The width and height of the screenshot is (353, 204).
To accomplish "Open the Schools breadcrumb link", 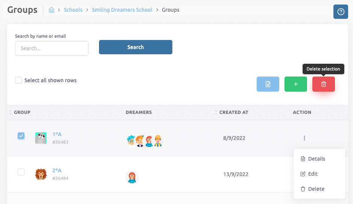I will point(73,10).
